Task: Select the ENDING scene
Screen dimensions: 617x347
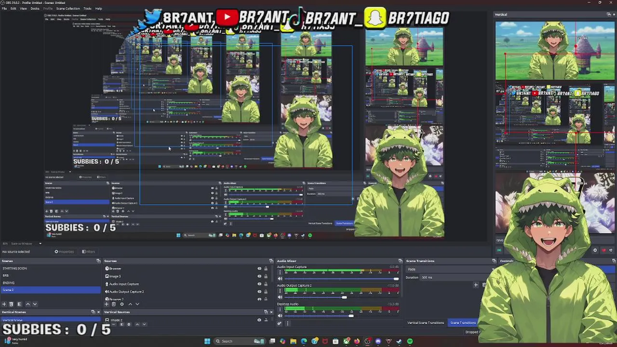Action: click(x=51, y=283)
